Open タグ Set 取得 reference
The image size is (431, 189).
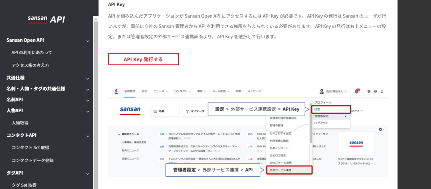pyautogui.click(x=24, y=185)
